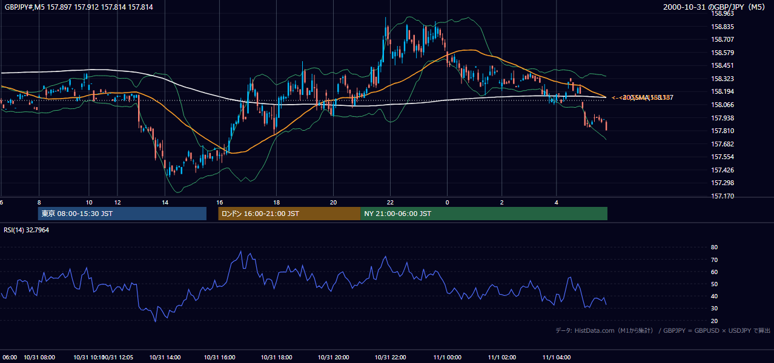Click bottom timestamp 11/1 04:00
The width and height of the screenshot is (774, 363).
click(557, 358)
